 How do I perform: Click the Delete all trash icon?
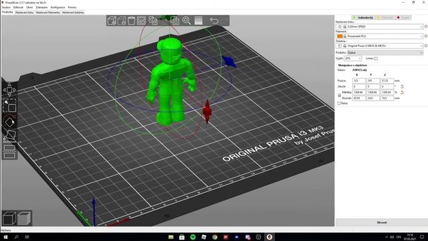tap(131, 21)
